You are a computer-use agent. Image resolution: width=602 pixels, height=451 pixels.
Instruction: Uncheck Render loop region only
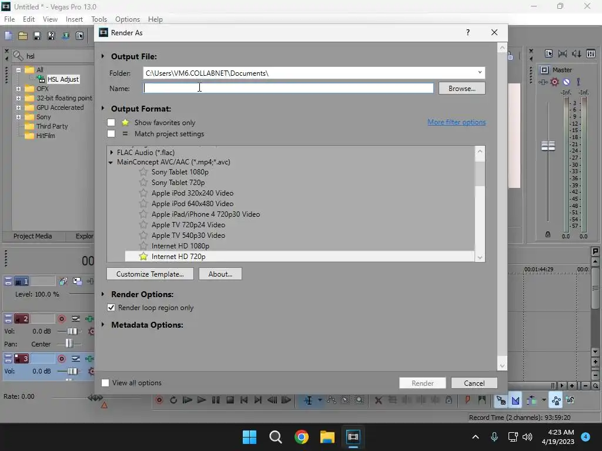[111, 308]
